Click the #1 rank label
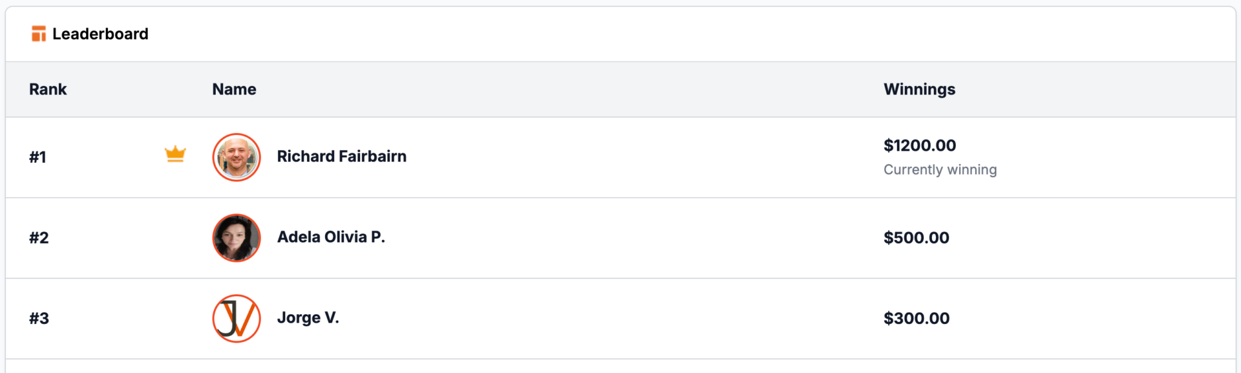This screenshot has height=373, width=1241. click(37, 157)
